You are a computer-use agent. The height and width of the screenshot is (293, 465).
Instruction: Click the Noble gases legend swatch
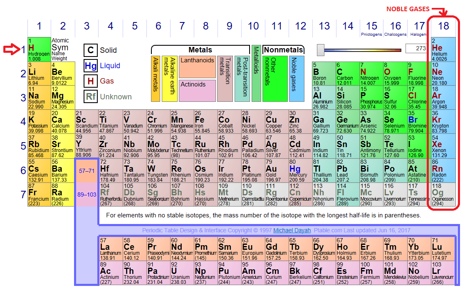(x=297, y=79)
